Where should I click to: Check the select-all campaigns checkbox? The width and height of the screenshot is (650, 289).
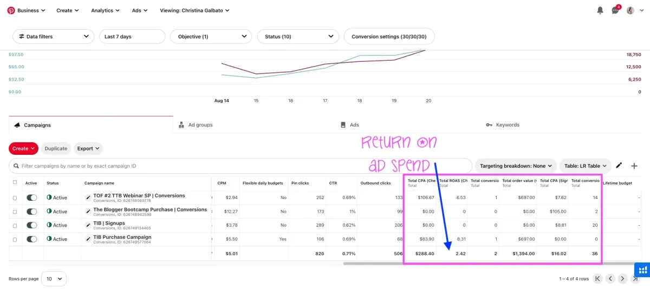(15, 182)
